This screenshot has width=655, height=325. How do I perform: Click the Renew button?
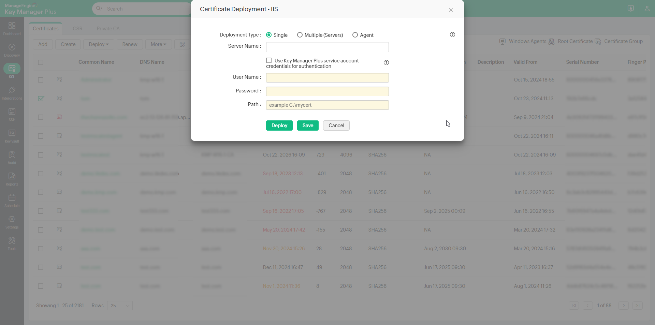[x=130, y=44]
